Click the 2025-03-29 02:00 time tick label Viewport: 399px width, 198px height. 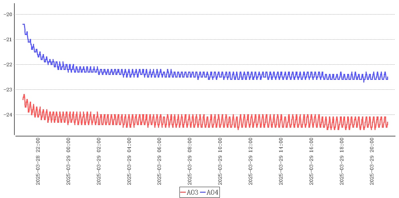coord(99,162)
